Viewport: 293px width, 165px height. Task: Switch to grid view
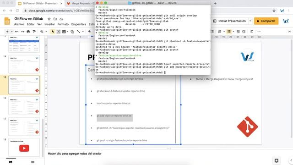pos(33,162)
